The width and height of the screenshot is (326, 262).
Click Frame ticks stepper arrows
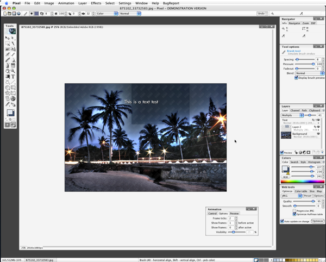click(236, 219)
